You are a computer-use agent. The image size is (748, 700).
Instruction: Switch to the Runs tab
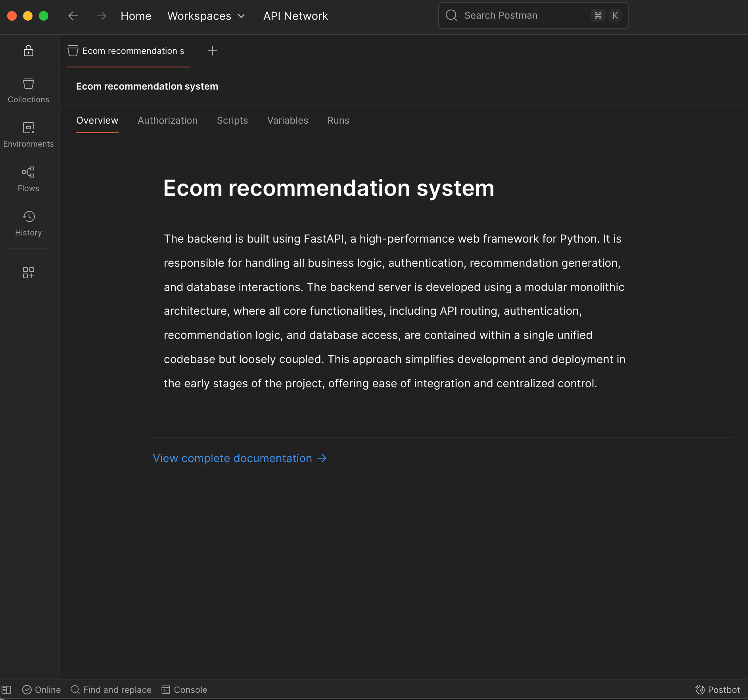point(338,120)
